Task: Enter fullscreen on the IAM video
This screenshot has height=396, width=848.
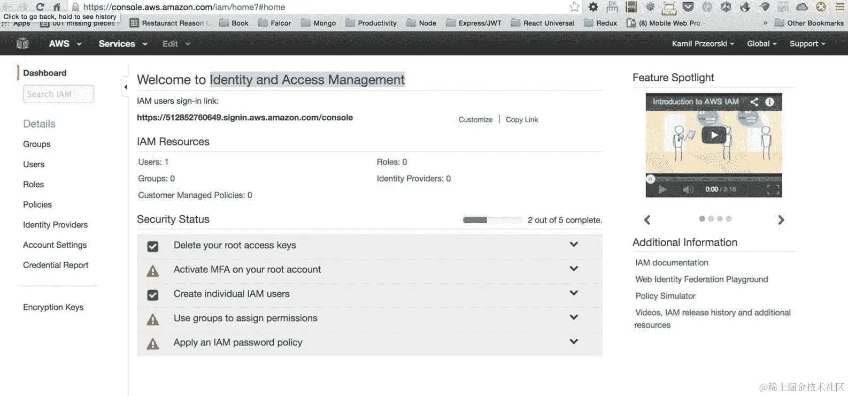Action: 773,189
